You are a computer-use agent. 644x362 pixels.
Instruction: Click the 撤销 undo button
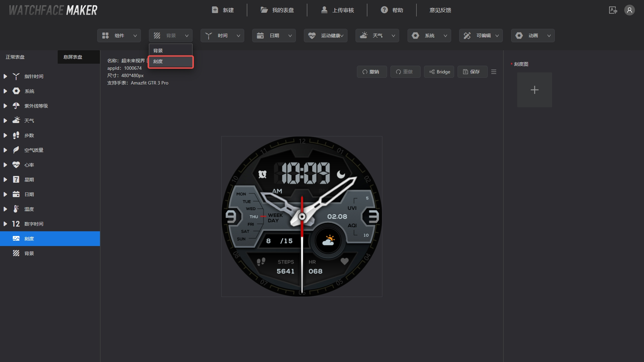(x=372, y=71)
